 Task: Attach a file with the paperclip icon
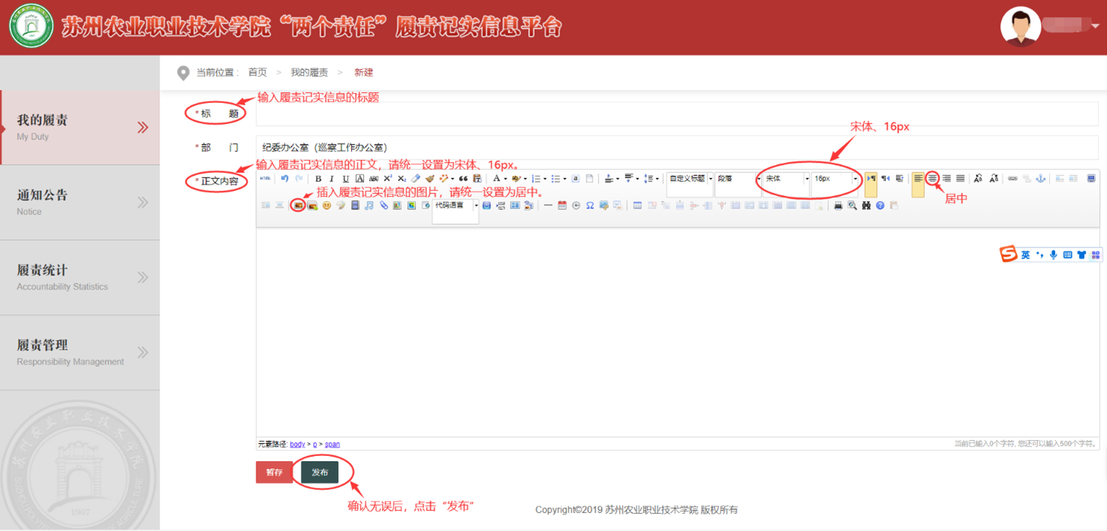point(384,205)
